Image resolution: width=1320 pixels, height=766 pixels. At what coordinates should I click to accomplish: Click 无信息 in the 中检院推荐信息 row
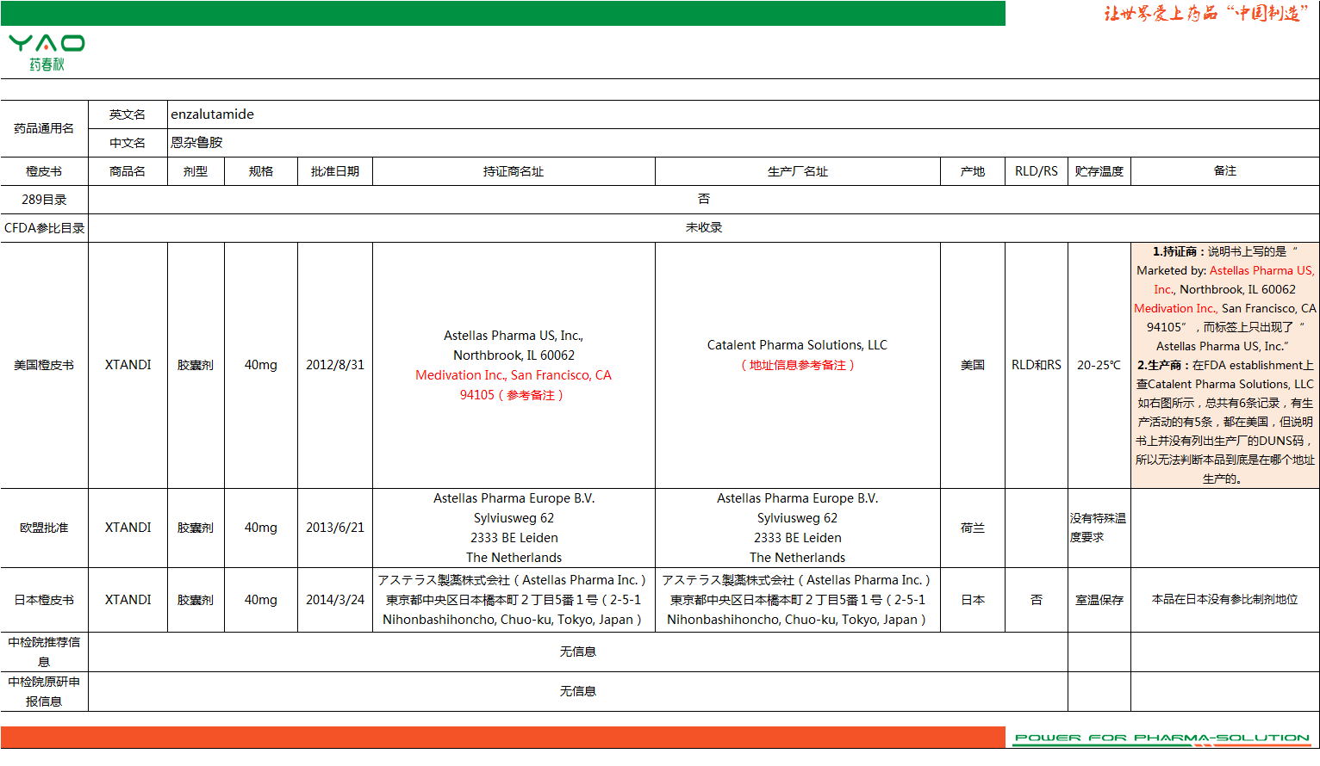(x=578, y=652)
